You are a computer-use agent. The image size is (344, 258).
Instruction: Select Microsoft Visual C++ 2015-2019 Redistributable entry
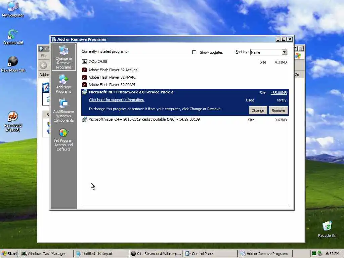click(185, 120)
